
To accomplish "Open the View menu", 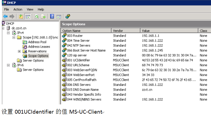I will [x=30, y=9].
